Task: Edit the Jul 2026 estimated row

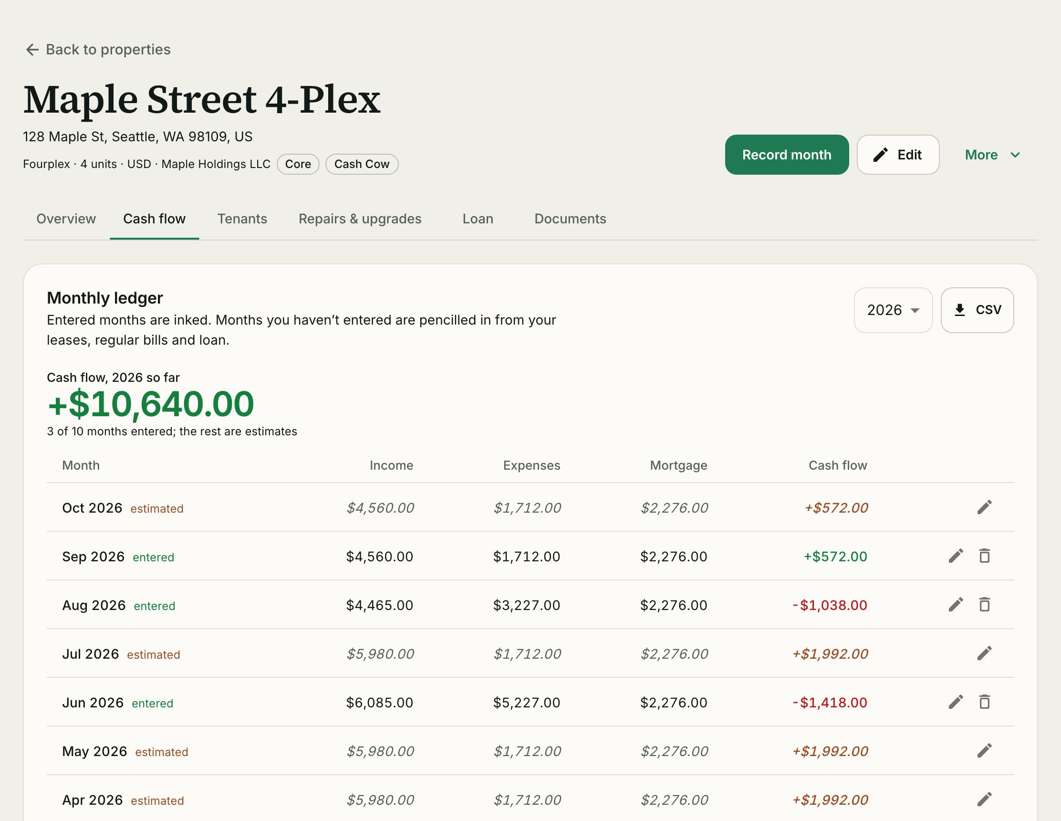Action: 984,653
